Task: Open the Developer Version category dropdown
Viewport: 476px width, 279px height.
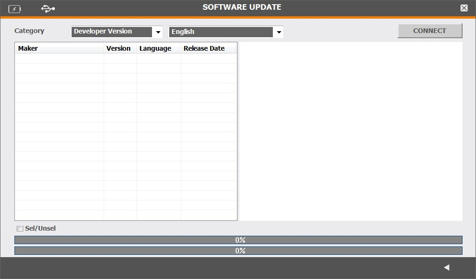Action: [x=112, y=32]
